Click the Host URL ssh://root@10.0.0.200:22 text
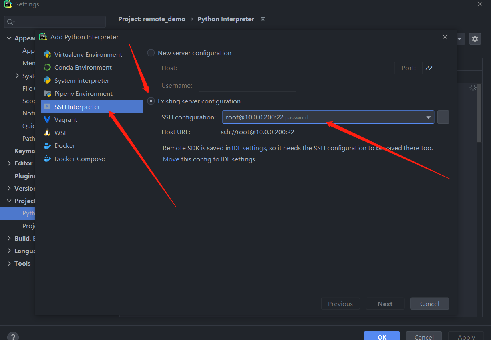Screen dimensions: 491x340 258,132
